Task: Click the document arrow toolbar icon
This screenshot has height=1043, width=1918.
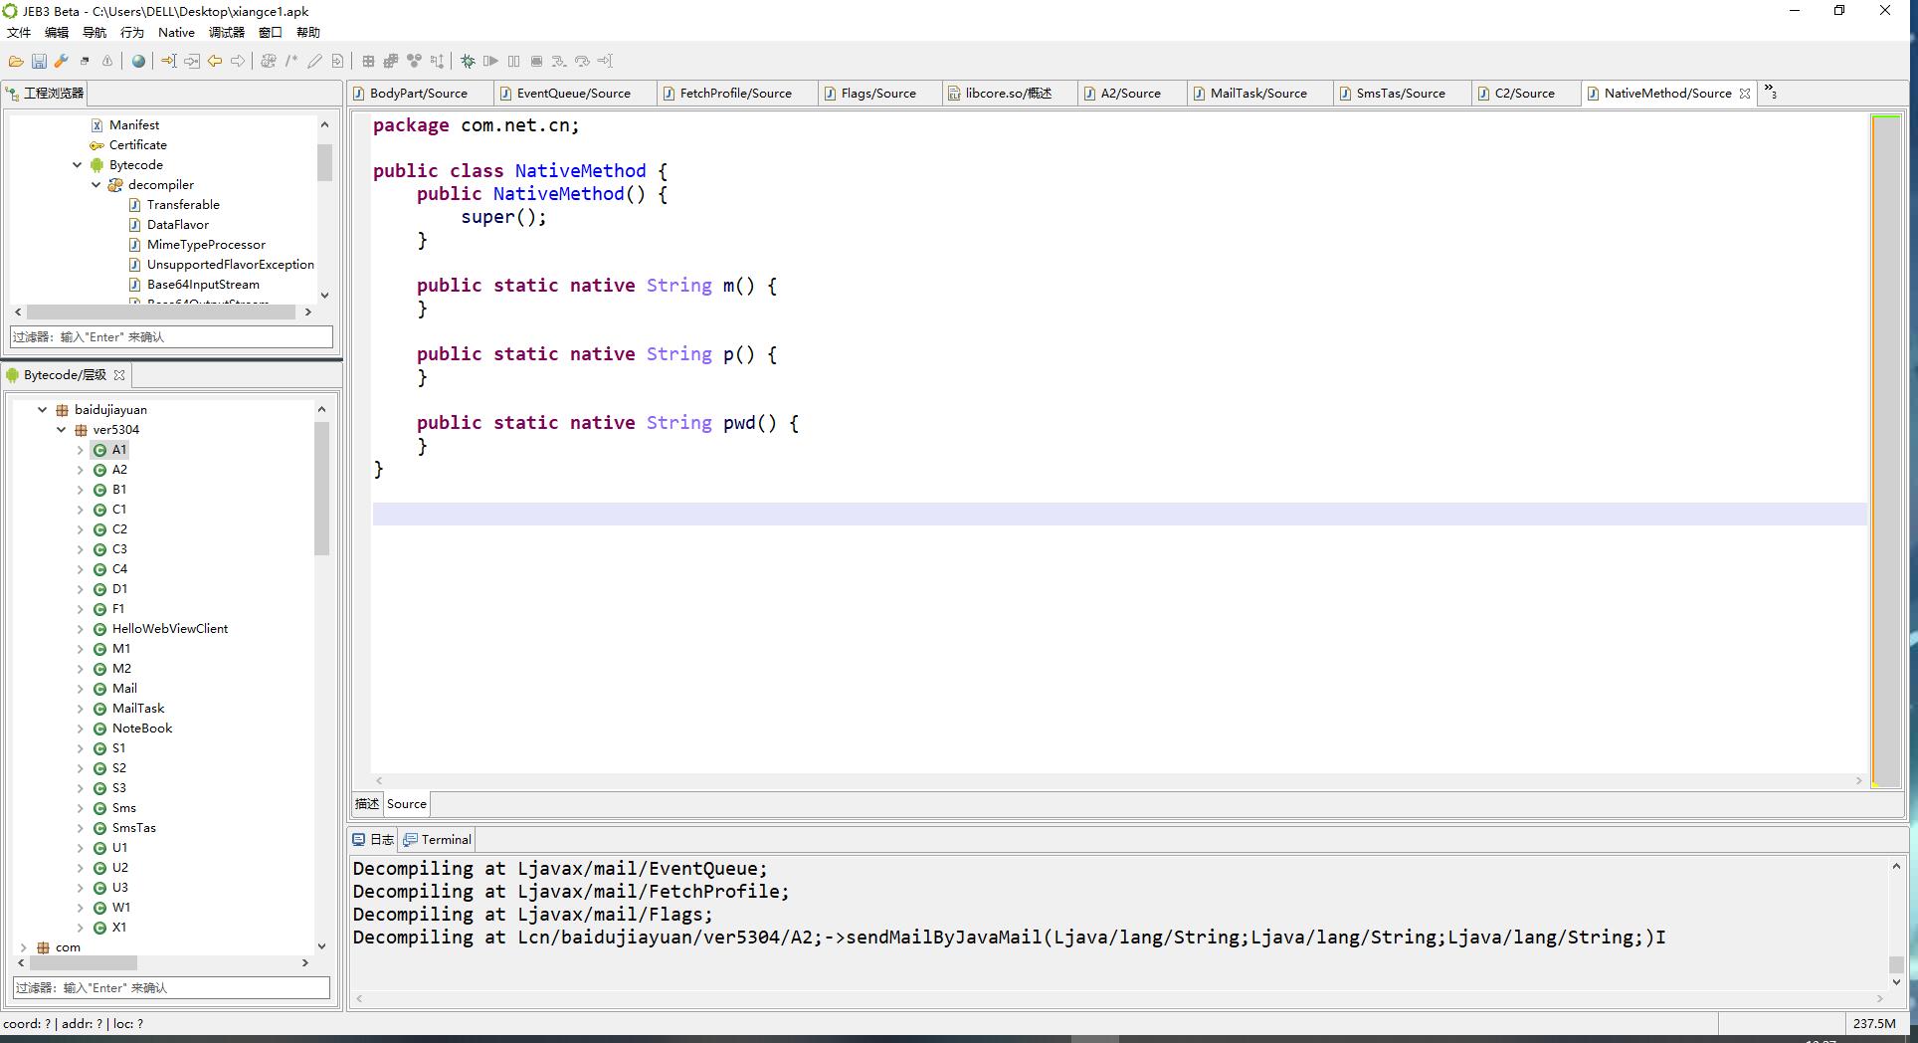Action: (337, 61)
